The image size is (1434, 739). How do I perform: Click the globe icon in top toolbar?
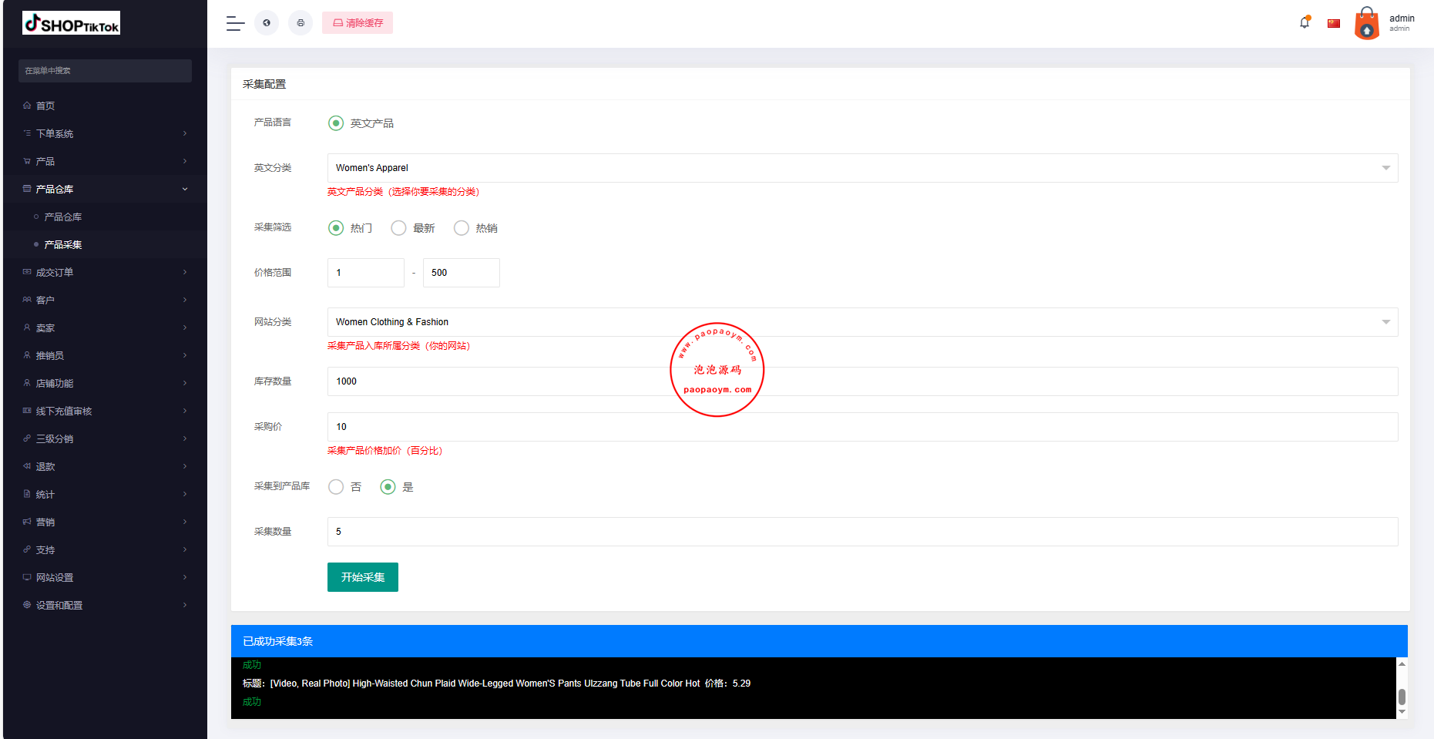pos(267,23)
